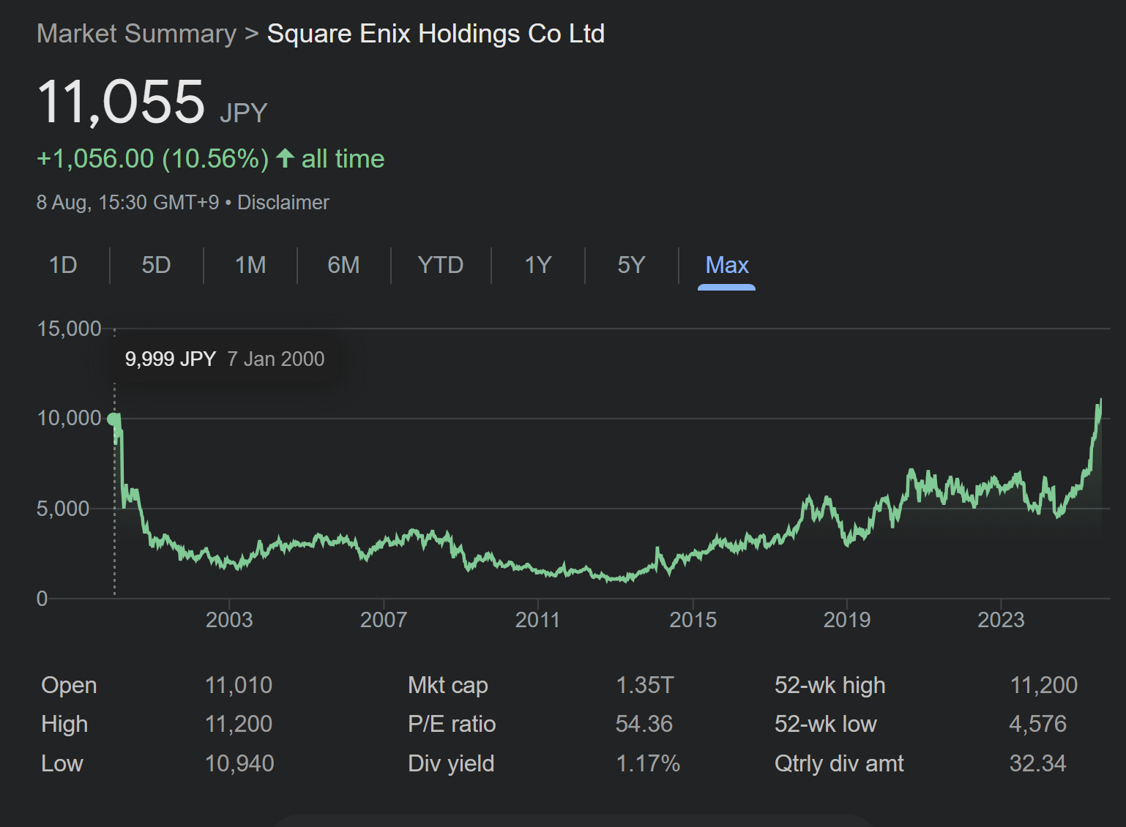The height and width of the screenshot is (827, 1126).
Task: Click the P/E value 54.36
Action: tap(644, 724)
